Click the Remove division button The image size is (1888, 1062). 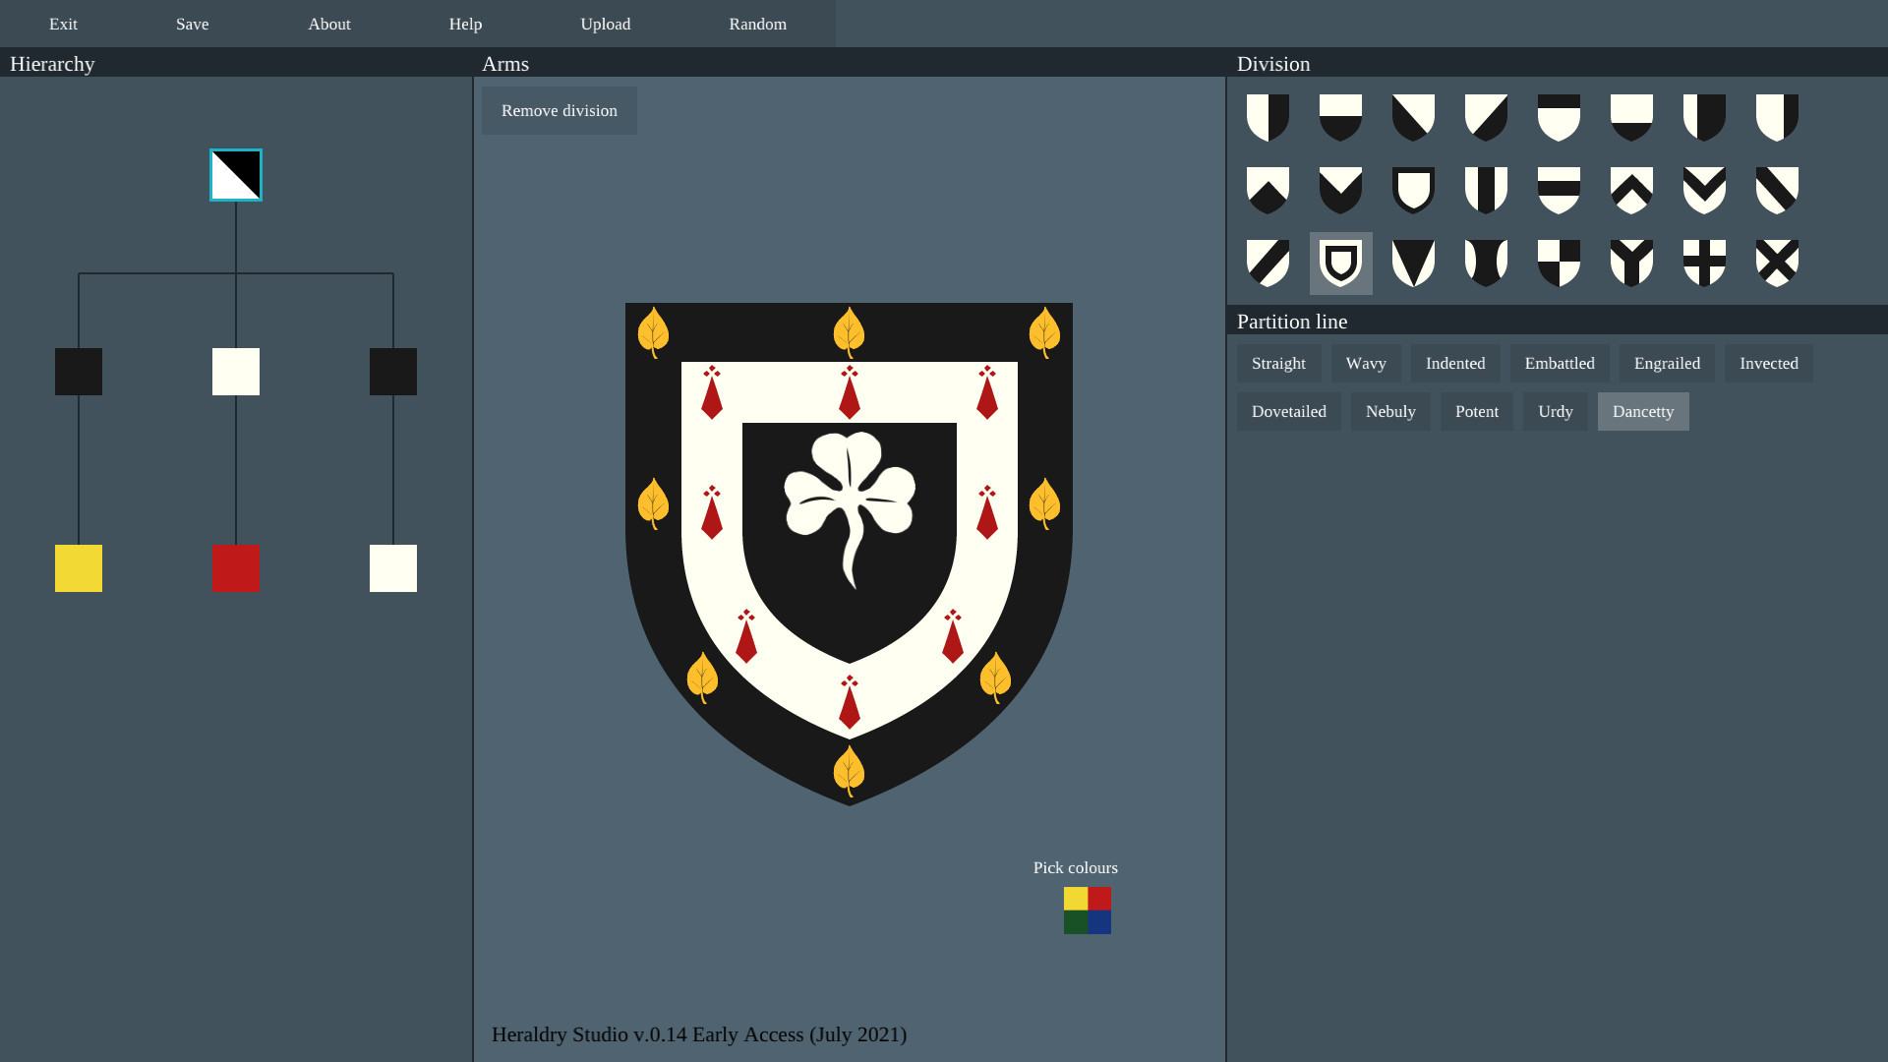click(559, 110)
